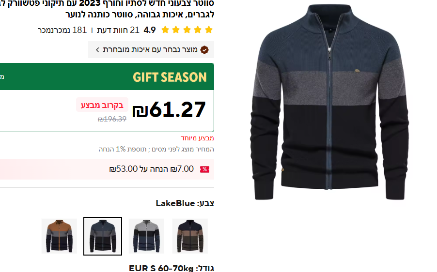Open the 21 reviews link
437x272 pixels.
(118, 30)
